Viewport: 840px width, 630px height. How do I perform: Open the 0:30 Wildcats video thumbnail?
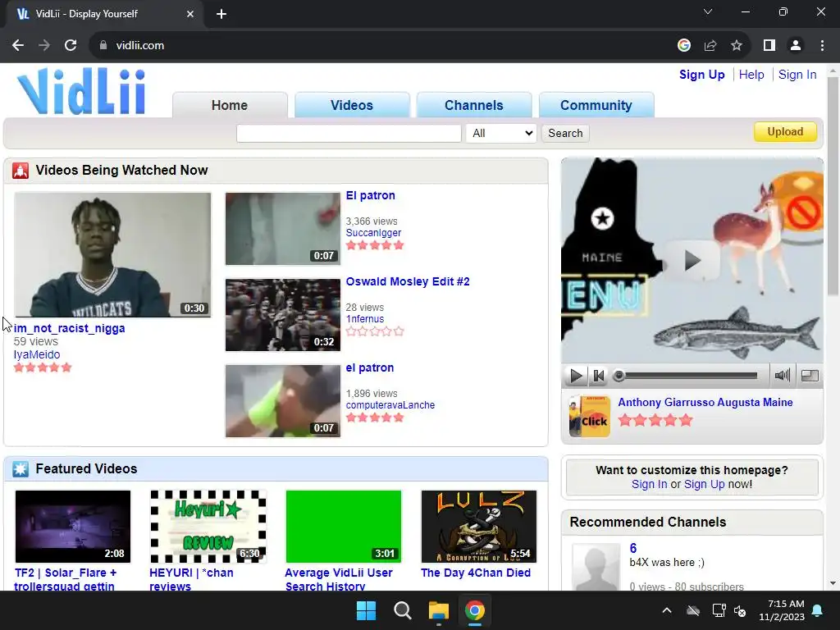[112, 255]
